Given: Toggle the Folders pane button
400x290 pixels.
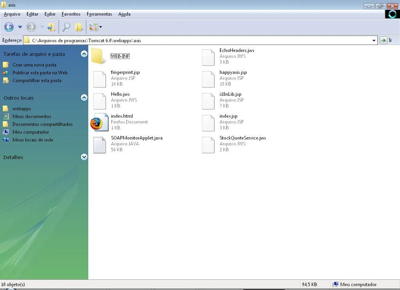Looking at the screenshot, I should pyautogui.click(x=79, y=27).
